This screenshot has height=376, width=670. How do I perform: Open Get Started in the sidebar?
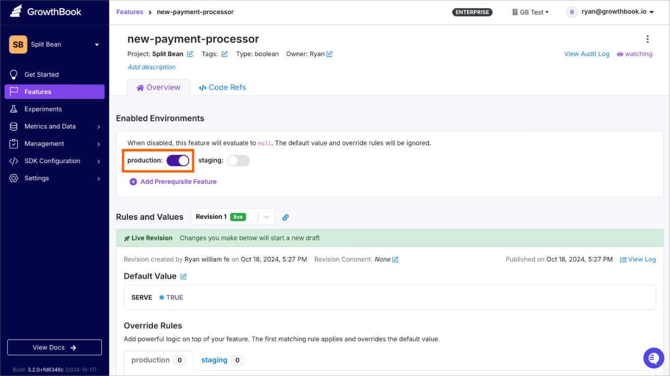coord(54,74)
